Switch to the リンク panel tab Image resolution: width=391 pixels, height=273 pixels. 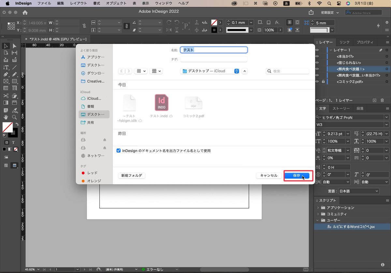(x=344, y=42)
